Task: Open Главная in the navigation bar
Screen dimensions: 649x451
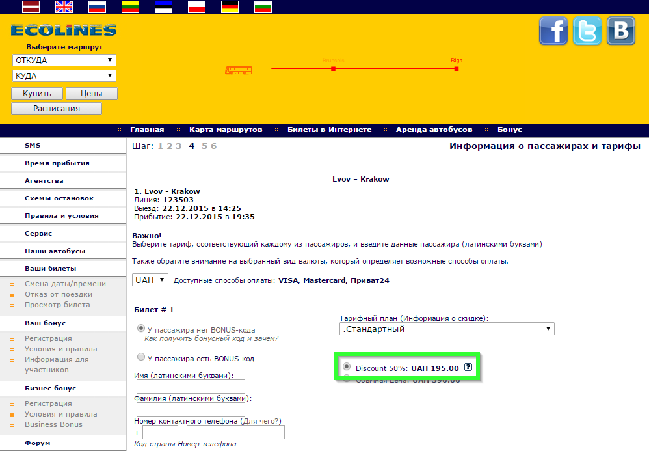Action: point(147,130)
